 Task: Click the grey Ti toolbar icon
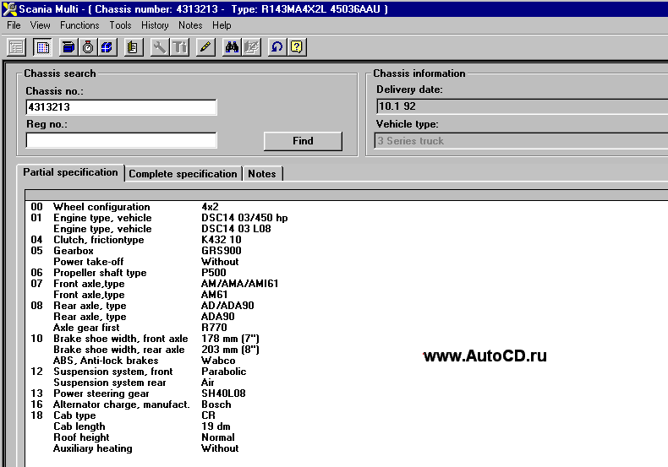[179, 46]
